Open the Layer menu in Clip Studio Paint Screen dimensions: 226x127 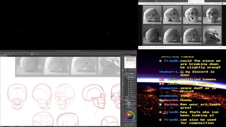(x=18, y=53)
